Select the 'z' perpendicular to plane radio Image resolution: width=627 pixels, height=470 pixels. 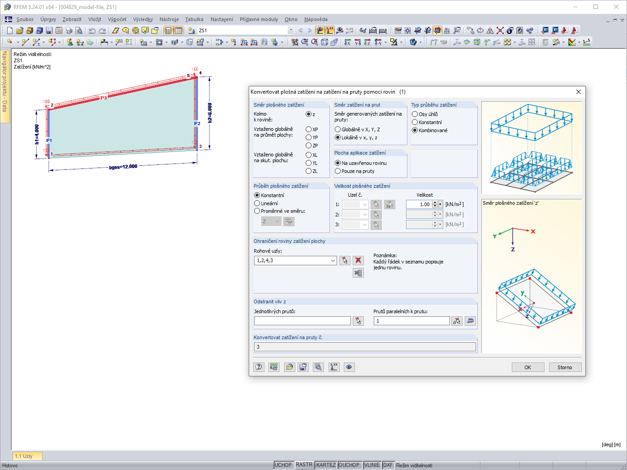pyautogui.click(x=308, y=114)
